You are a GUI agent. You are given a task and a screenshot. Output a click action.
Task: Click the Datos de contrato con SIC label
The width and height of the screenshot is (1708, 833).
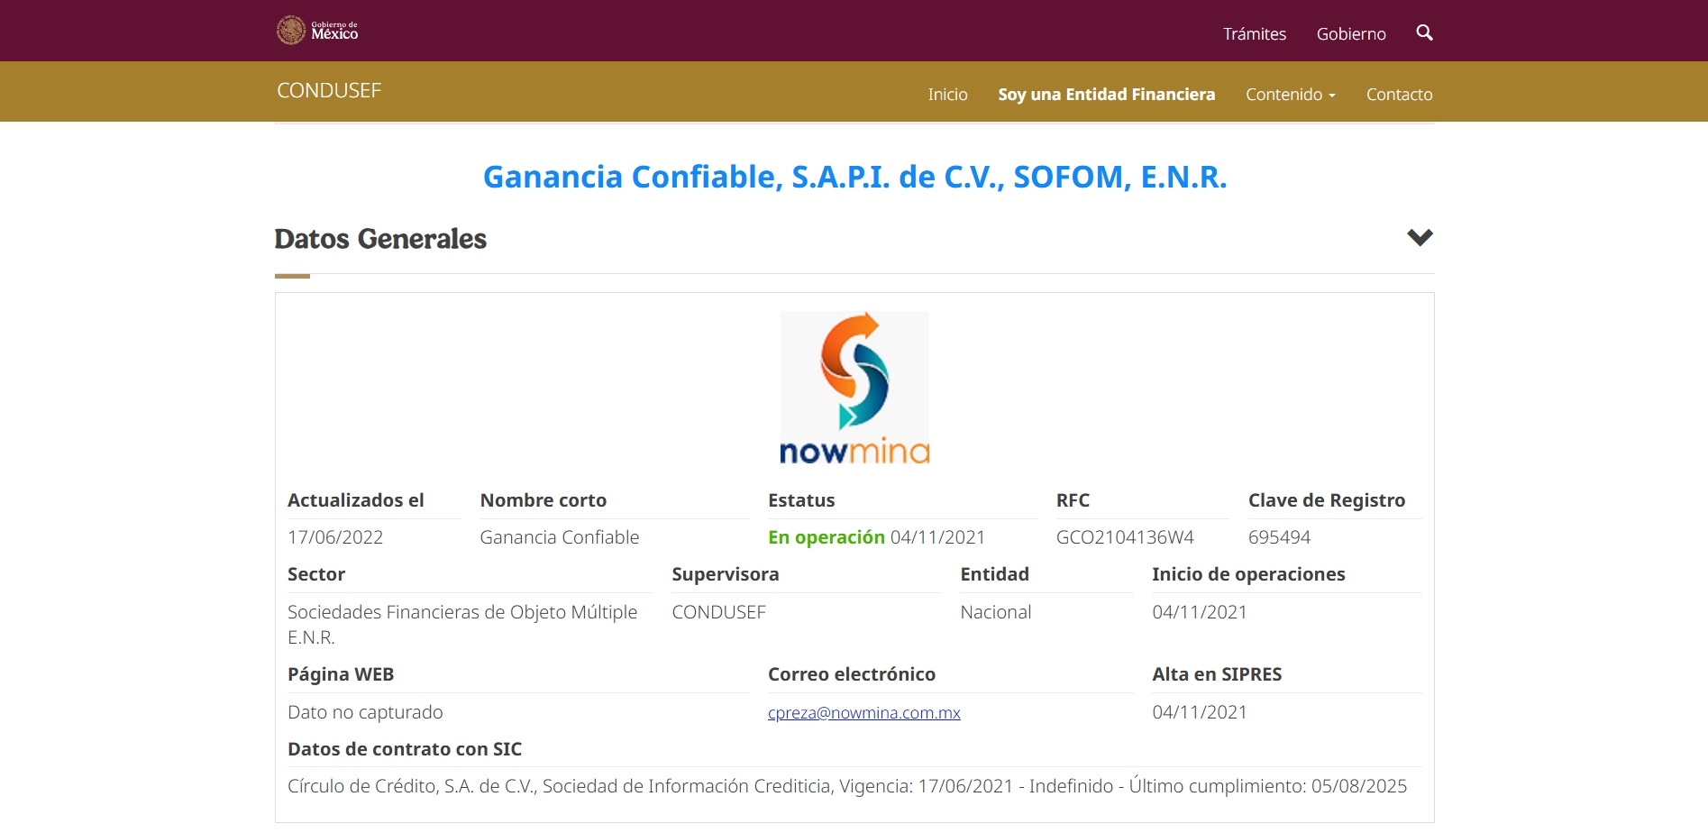(x=405, y=749)
